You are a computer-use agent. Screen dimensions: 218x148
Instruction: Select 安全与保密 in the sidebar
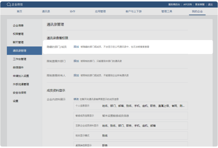19,93
